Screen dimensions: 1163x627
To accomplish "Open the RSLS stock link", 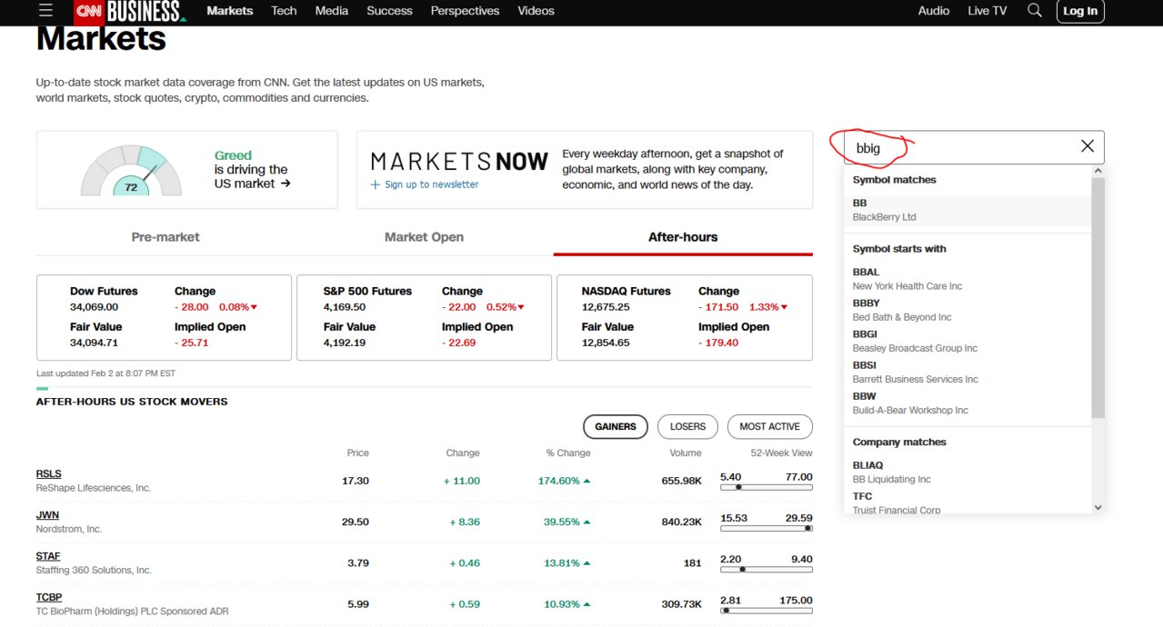I will [x=49, y=473].
